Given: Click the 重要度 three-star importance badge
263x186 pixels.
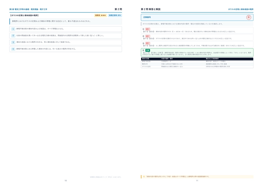Looking at the screenshot, I should tap(100, 15).
